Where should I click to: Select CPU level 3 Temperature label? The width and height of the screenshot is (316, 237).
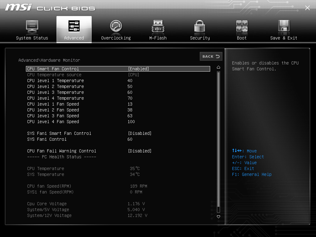click(x=56, y=92)
